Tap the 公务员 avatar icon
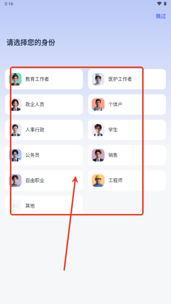Image resolution: width=171 pixels, height=304 pixels. [x=15, y=155]
